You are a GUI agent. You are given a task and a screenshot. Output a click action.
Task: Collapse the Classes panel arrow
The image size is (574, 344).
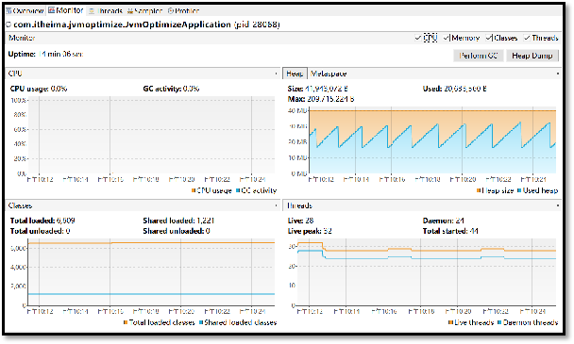pos(276,205)
